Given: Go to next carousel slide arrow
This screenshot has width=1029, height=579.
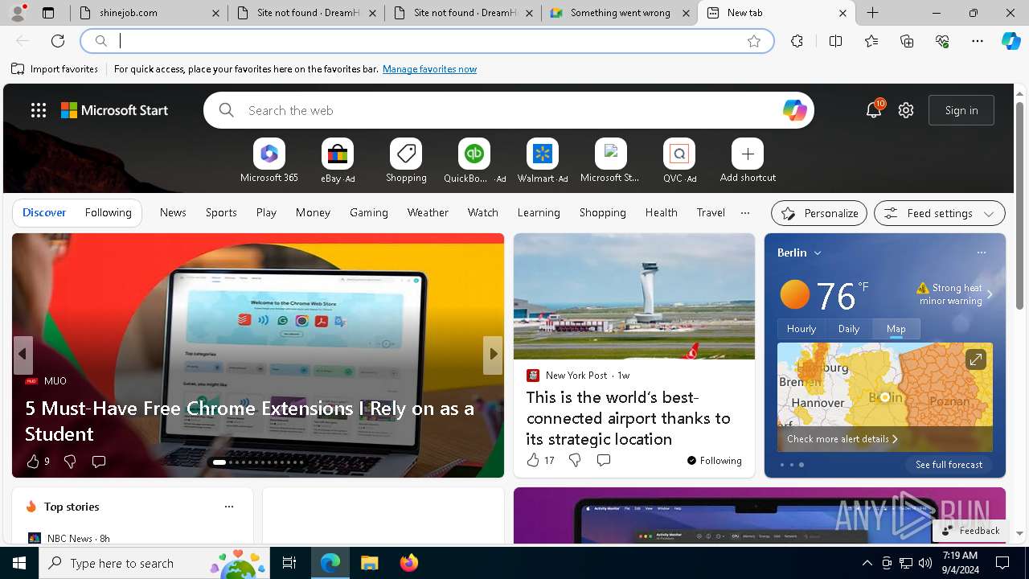Looking at the screenshot, I should coord(493,354).
